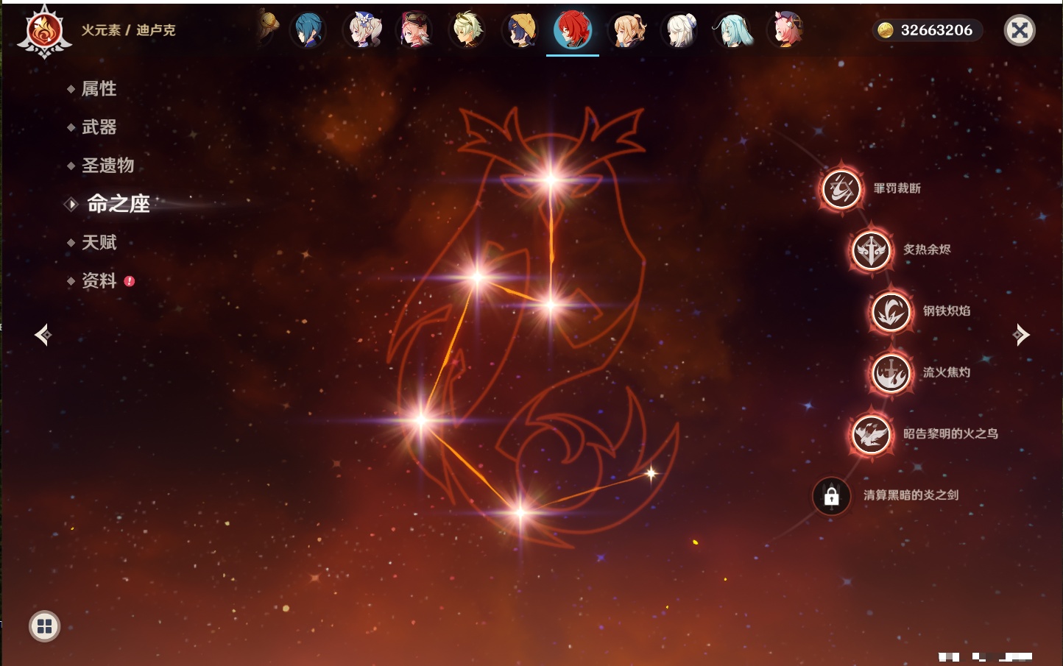Open the four-square grid menu button
The image size is (1063, 666).
tap(44, 626)
